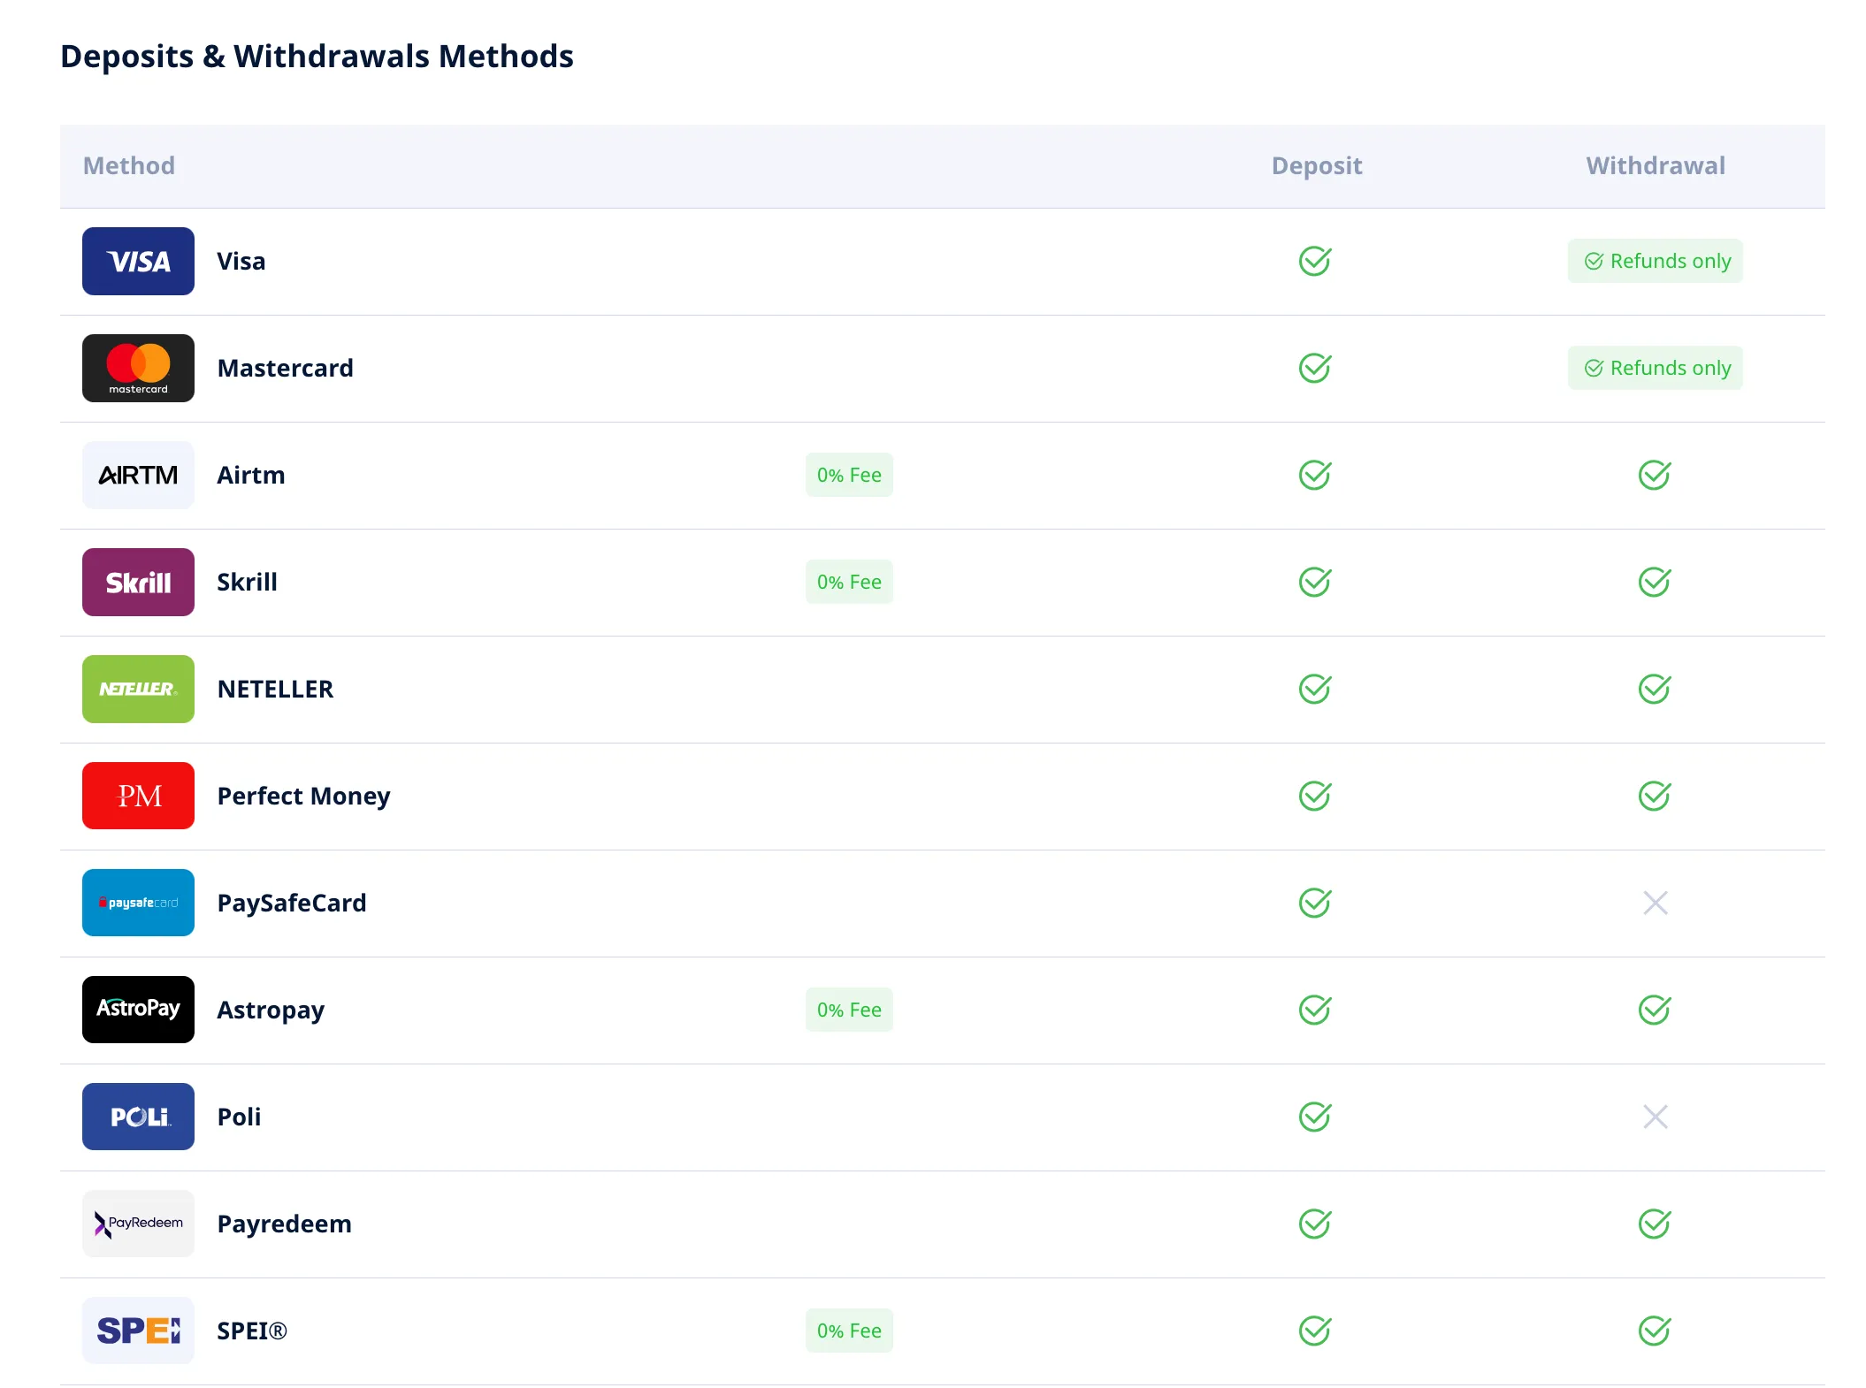Click the 0% Fee badge for Astropay
This screenshot has width=1866, height=1388.
coord(849,1010)
